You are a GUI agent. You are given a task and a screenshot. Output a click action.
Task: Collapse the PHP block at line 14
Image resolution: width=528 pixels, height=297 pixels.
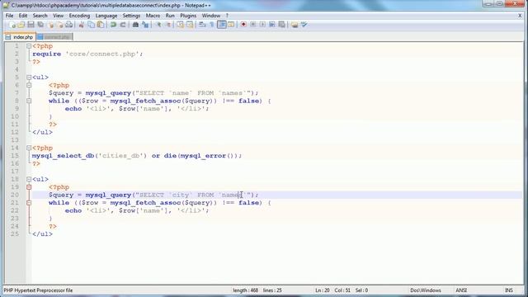click(29, 148)
